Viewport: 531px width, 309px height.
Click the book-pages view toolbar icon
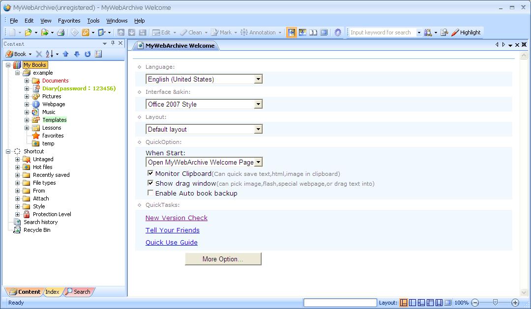click(313, 32)
